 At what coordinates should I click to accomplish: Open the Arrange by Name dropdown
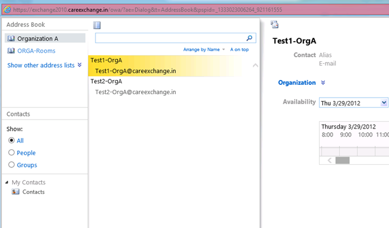(x=204, y=50)
